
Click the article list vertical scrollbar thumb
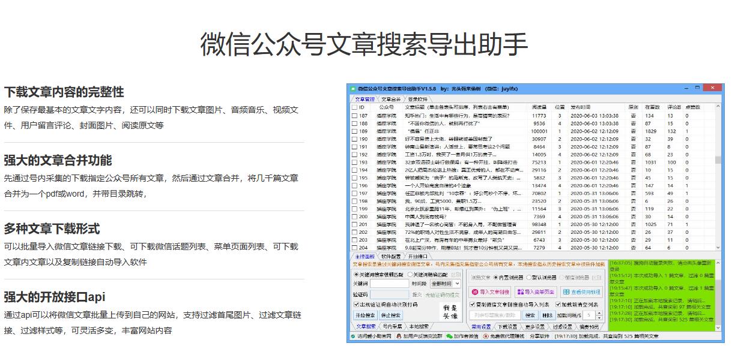click(x=718, y=160)
